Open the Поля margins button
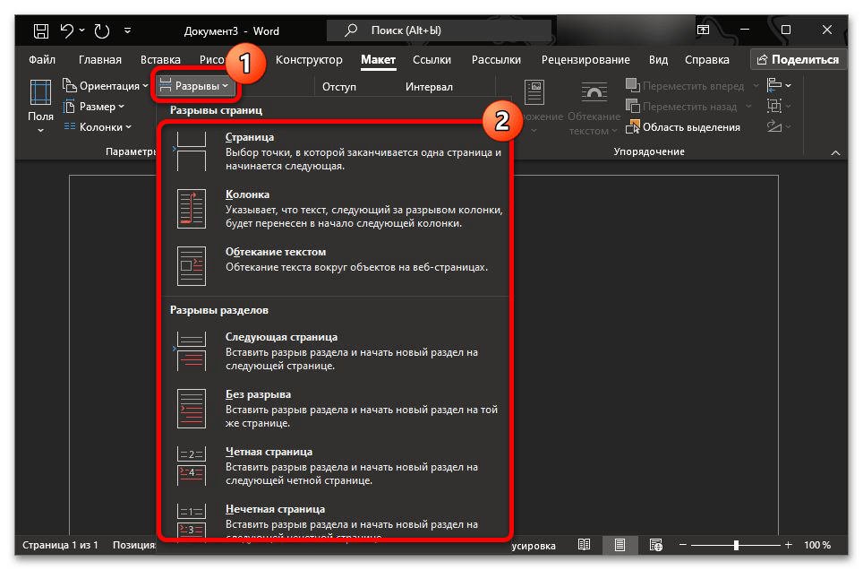 click(40, 106)
